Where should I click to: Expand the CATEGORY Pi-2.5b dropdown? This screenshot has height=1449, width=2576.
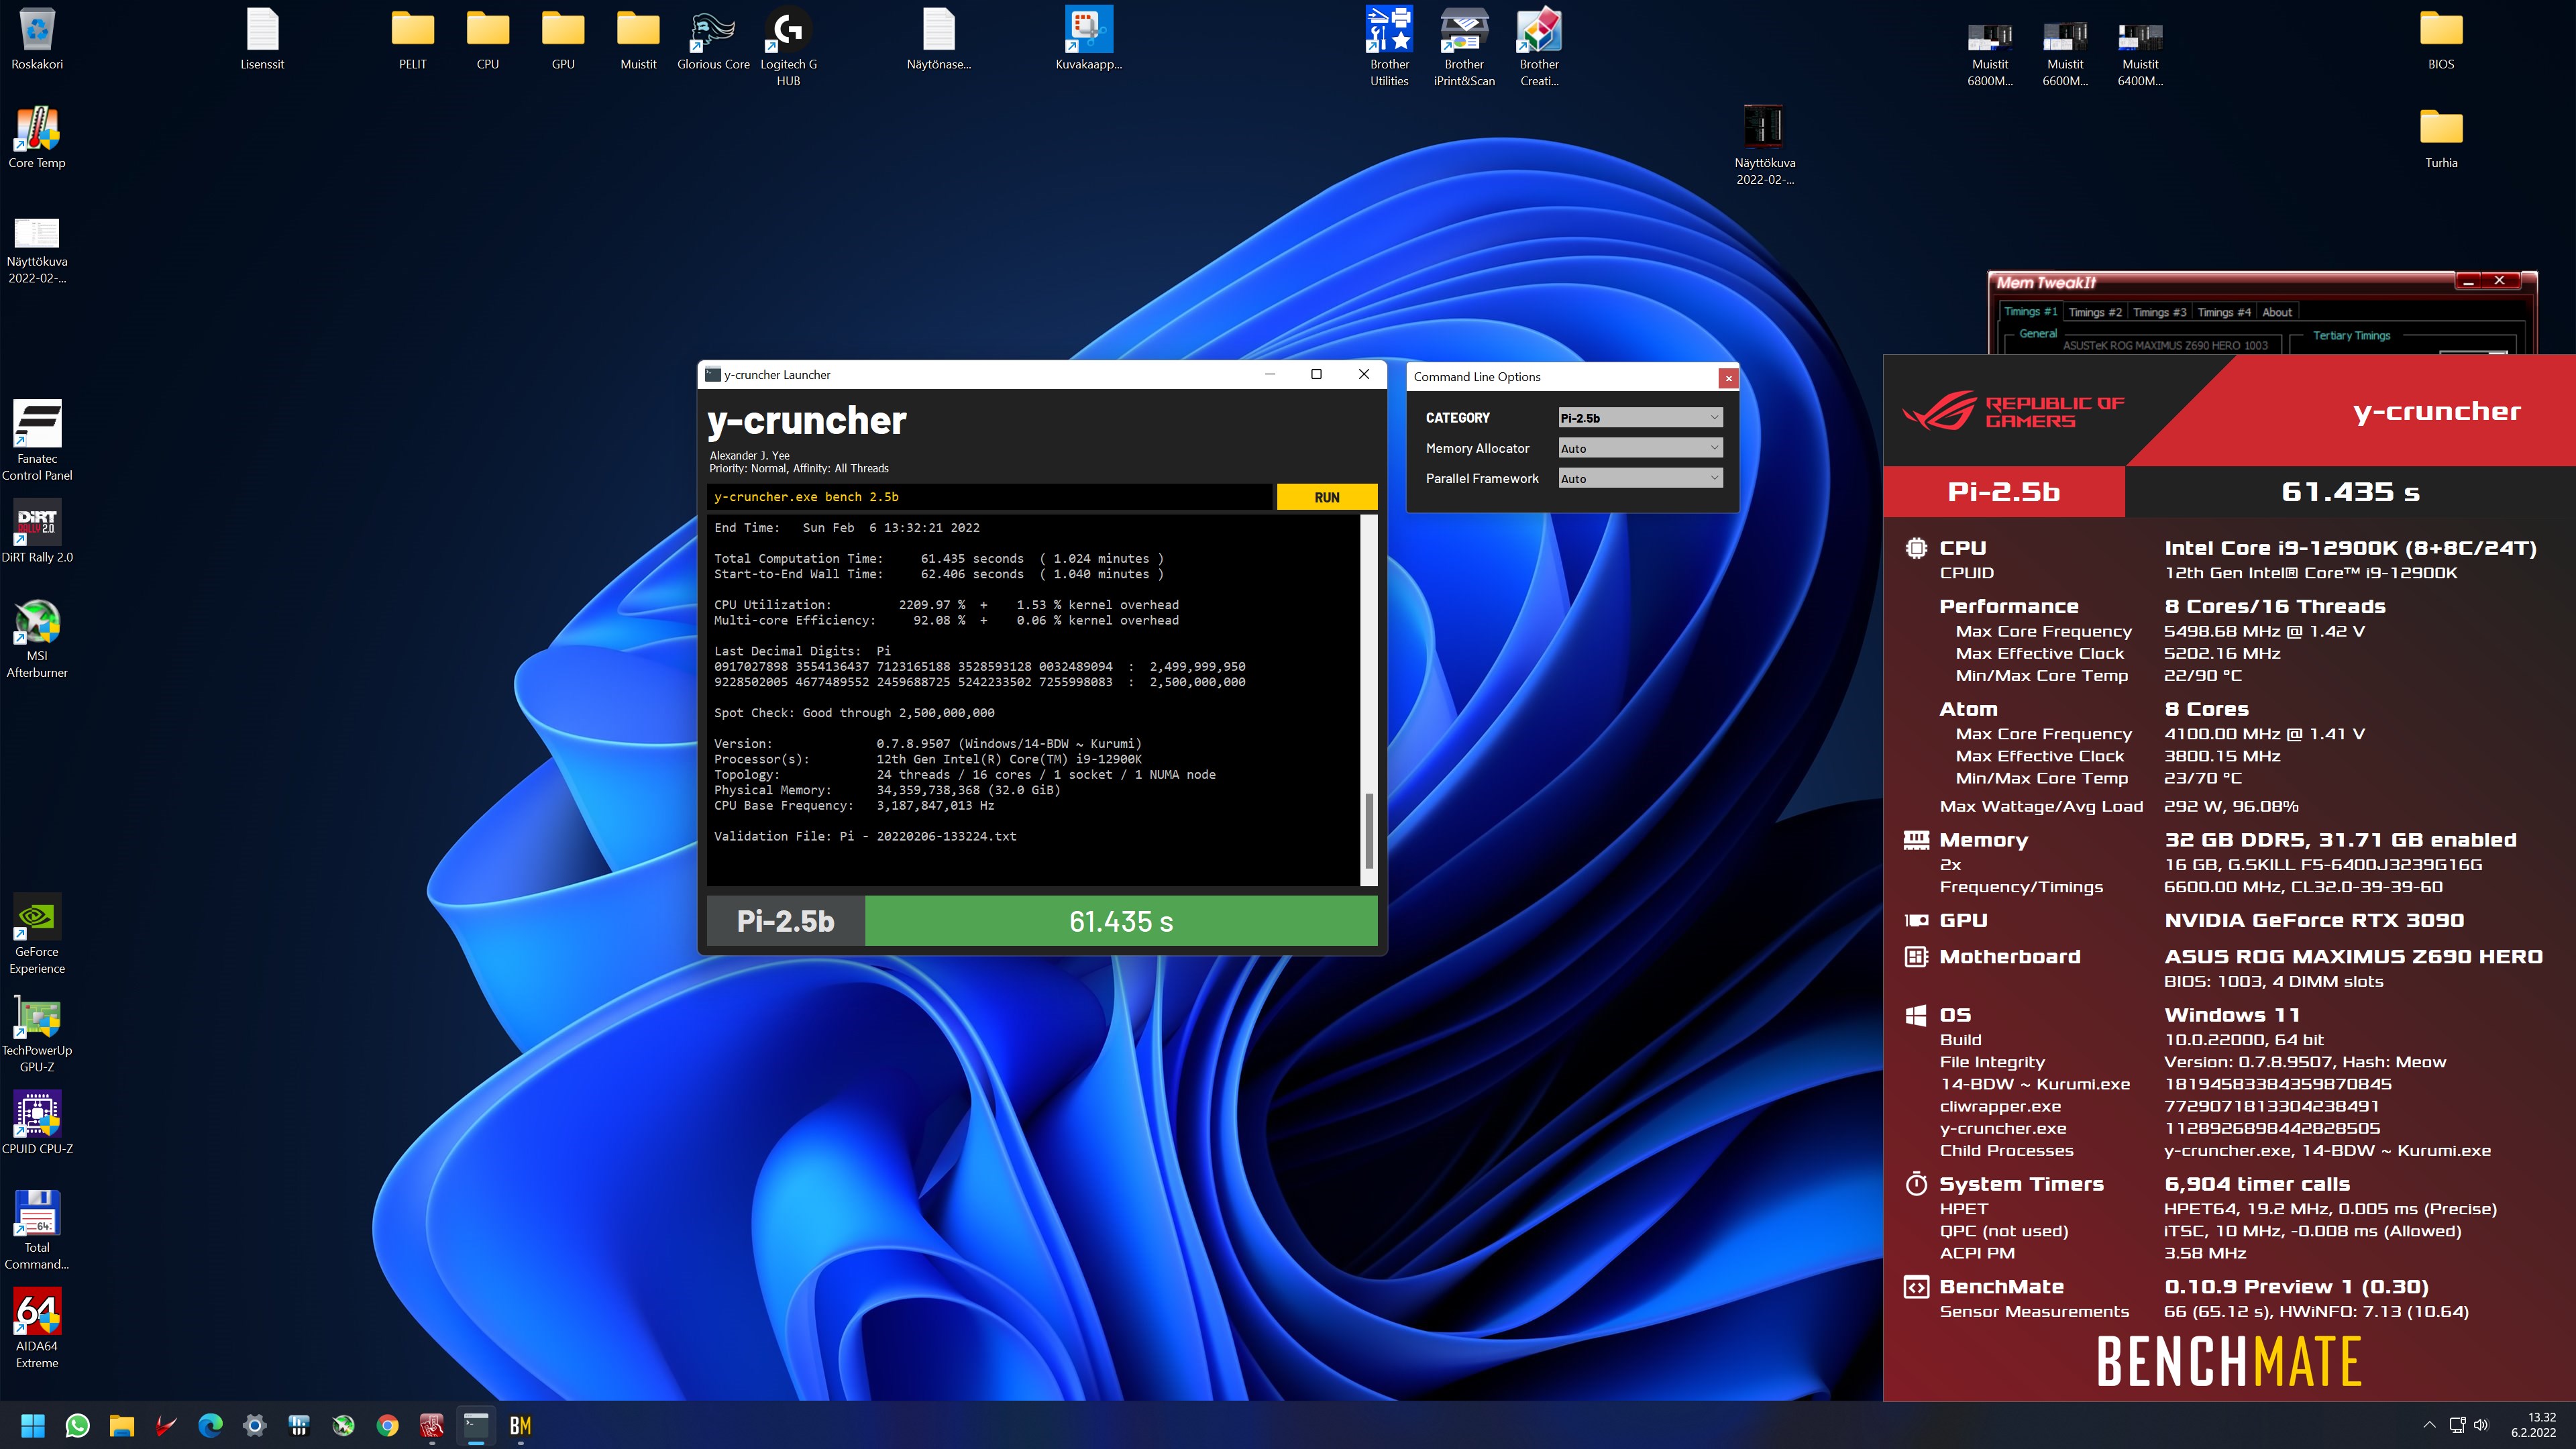[x=1640, y=418]
